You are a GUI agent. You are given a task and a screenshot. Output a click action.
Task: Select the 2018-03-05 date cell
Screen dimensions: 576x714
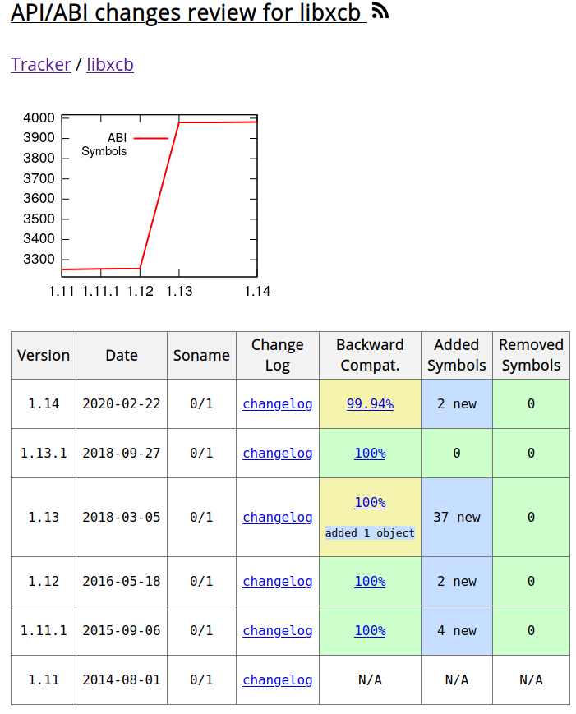[122, 518]
